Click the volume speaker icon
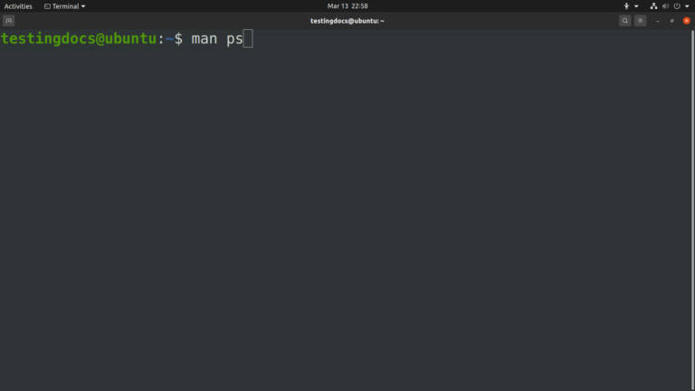This screenshot has height=391, width=695. tap(665, 6)
